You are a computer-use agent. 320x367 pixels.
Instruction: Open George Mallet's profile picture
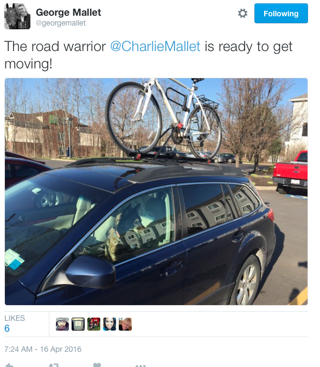click(x=17, y=16)
